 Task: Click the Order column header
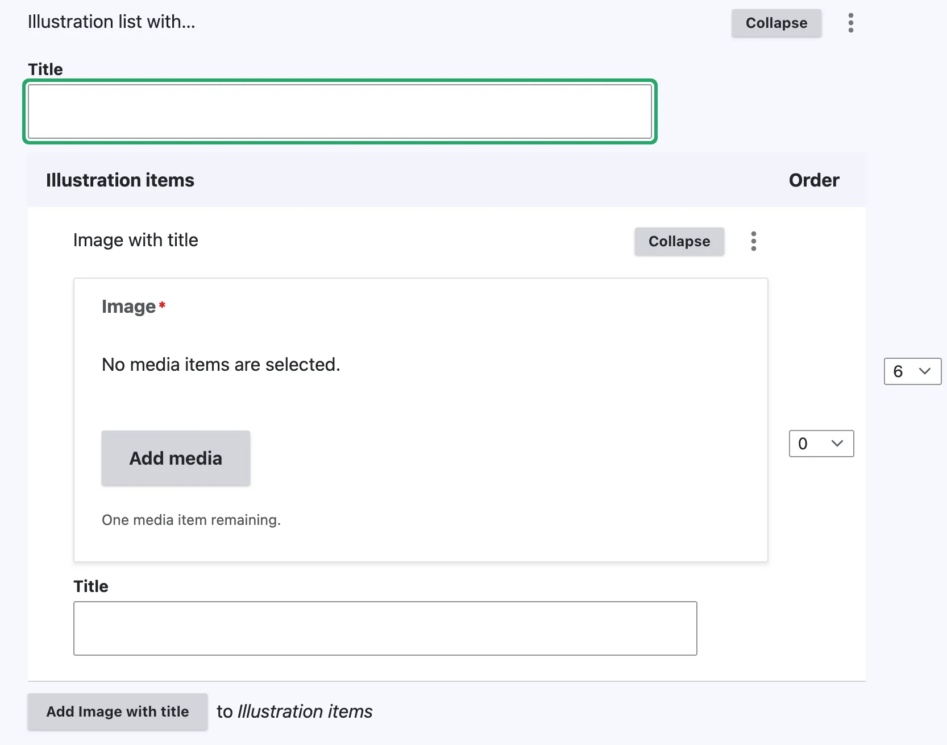tap(813, 180)
